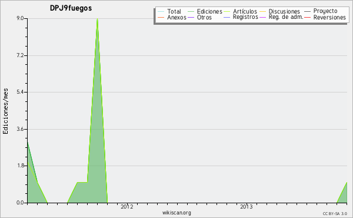Click the 9.0 y-axis label
Screen dimensions: 353x218
(x=20, y=18)
